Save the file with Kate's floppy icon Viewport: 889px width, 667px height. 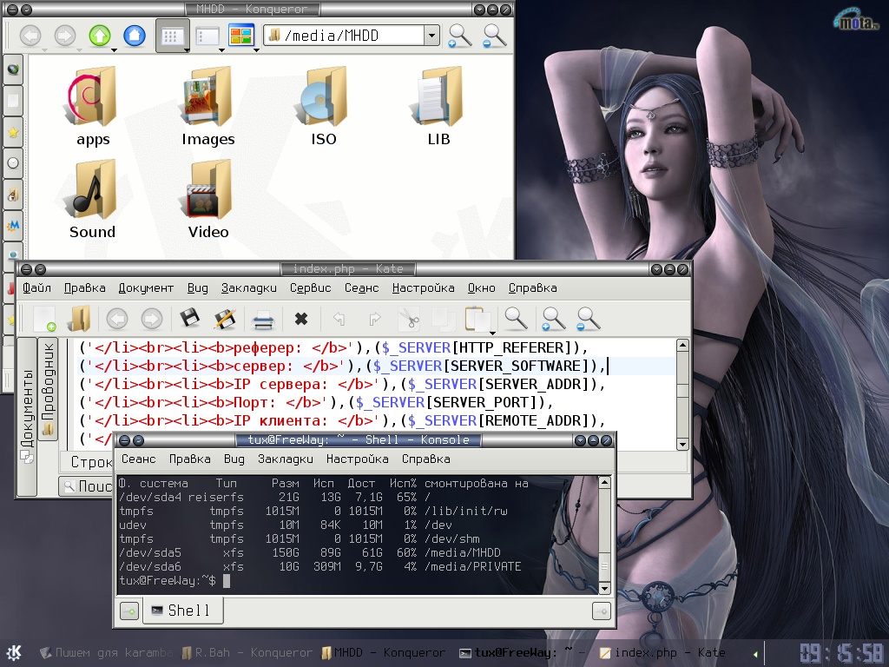[190, 318]
